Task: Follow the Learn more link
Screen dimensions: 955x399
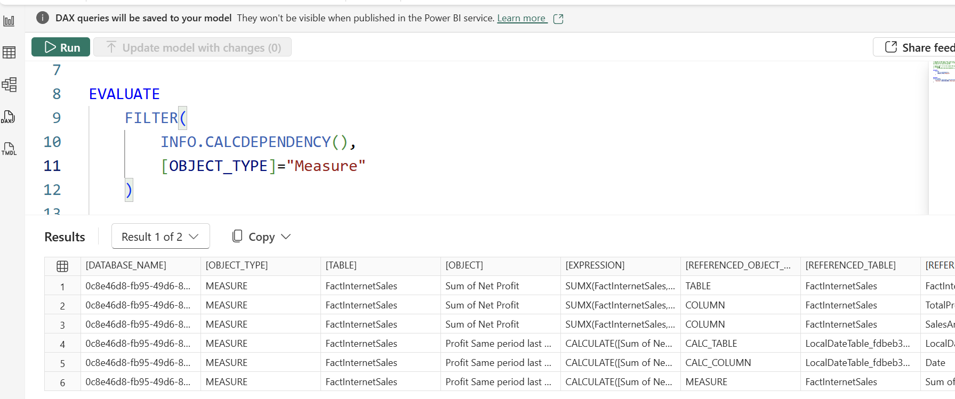Action: point(521,18)
